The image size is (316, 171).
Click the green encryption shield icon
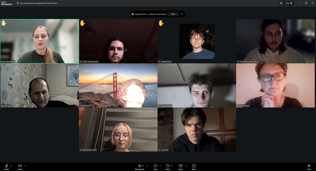click(281, 3)
